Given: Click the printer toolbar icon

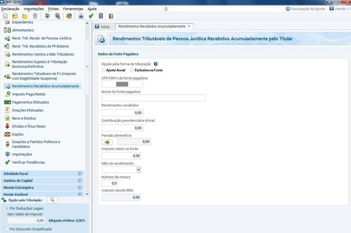Looking at the screenshot, I should (81, 16).
